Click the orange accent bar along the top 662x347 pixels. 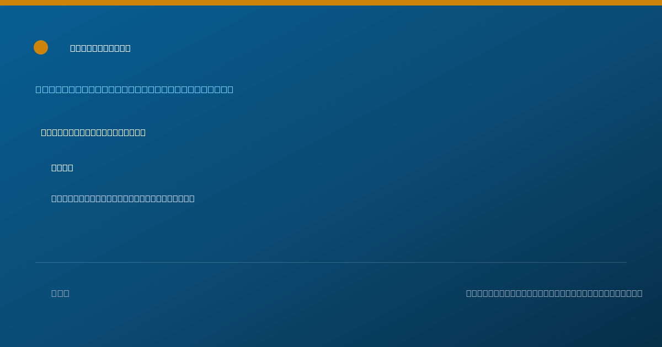(x=331, y=3)
